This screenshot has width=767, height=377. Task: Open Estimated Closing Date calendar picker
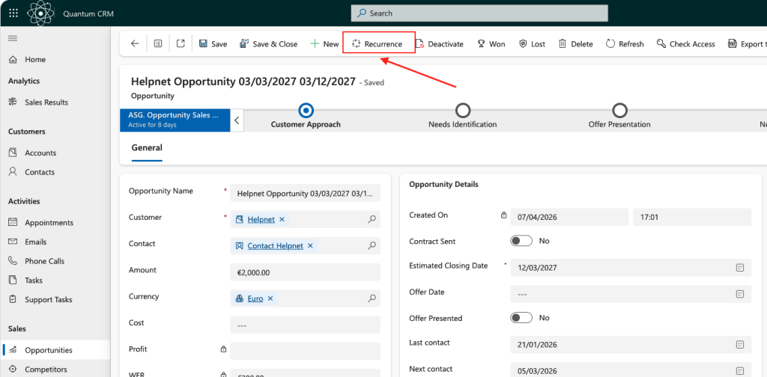pyautogui.click(x=739, y=267)
